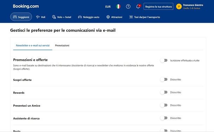The height and width of the screenshot is (132, 214).
Task: Toggle the Scopri offerte switch
Action: coord(164,79)
